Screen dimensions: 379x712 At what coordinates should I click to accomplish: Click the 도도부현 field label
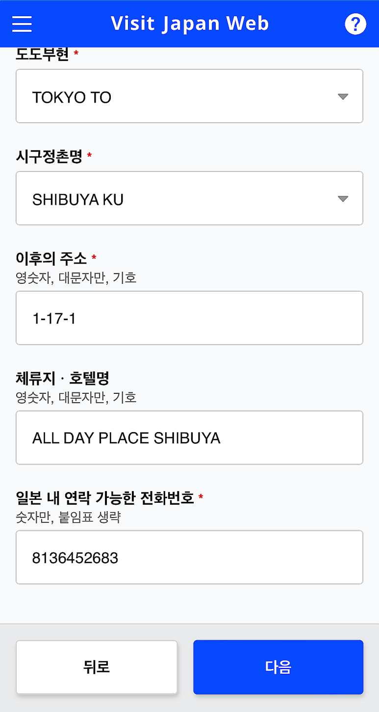tap(42, 54)
